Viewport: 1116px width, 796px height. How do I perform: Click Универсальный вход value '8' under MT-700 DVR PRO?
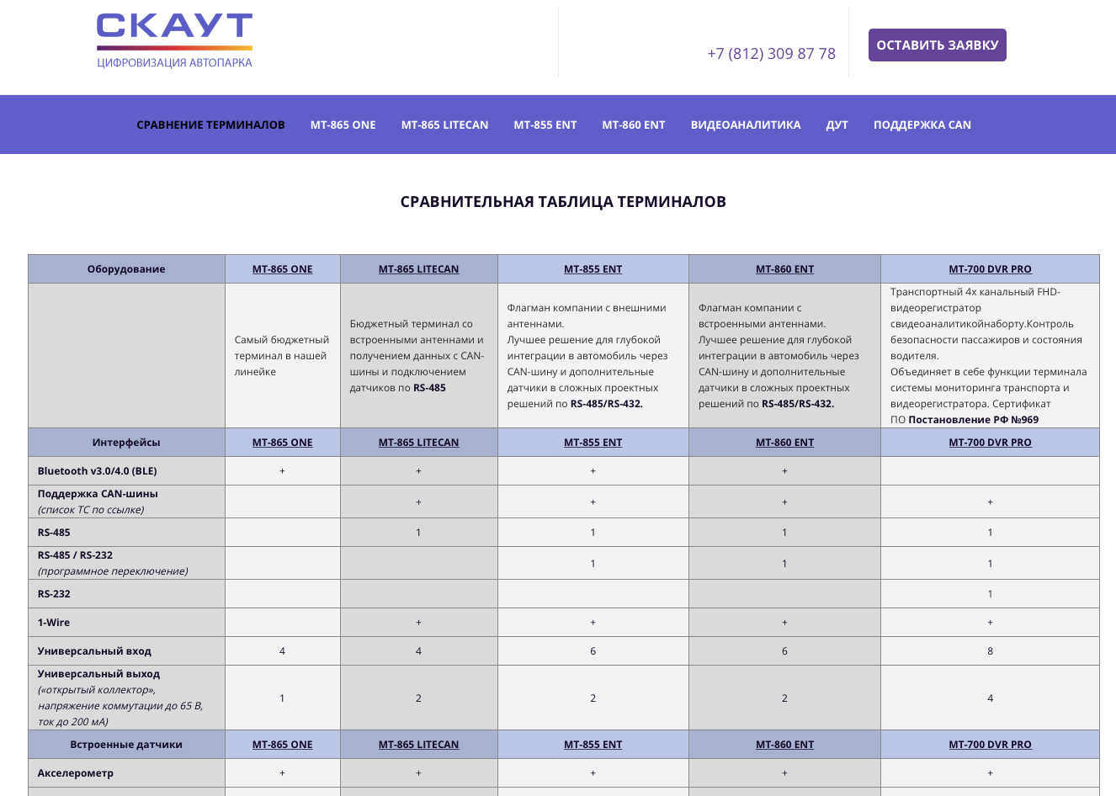tap(990, 651)
